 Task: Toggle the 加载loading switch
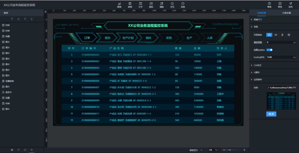pyautogui.click(x=269, y=50)
